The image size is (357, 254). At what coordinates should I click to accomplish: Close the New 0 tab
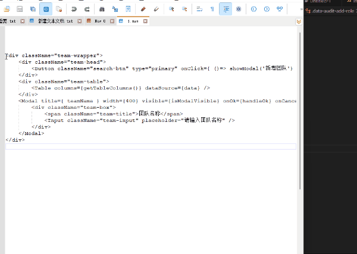(x=112, y=21)
